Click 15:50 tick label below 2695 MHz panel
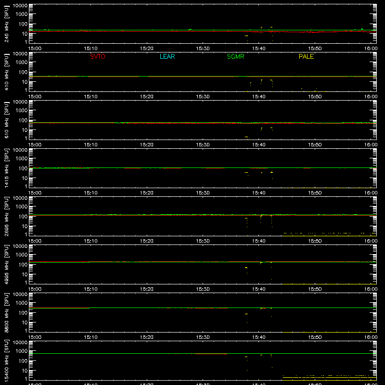 (x=315, y=241)
